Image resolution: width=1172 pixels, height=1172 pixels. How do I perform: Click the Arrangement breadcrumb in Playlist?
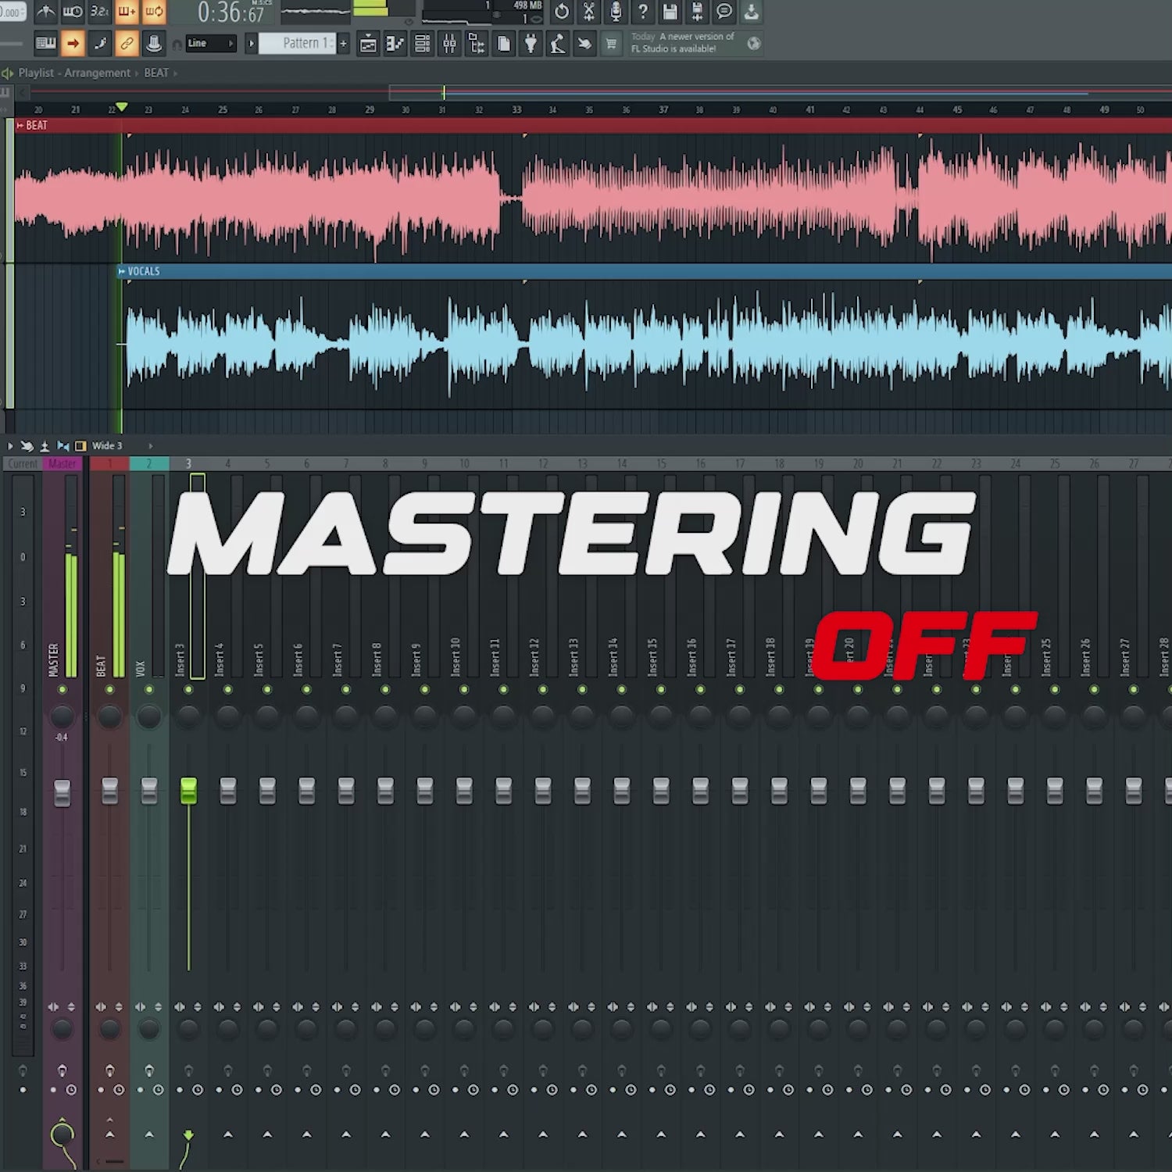tap(97, 73)
